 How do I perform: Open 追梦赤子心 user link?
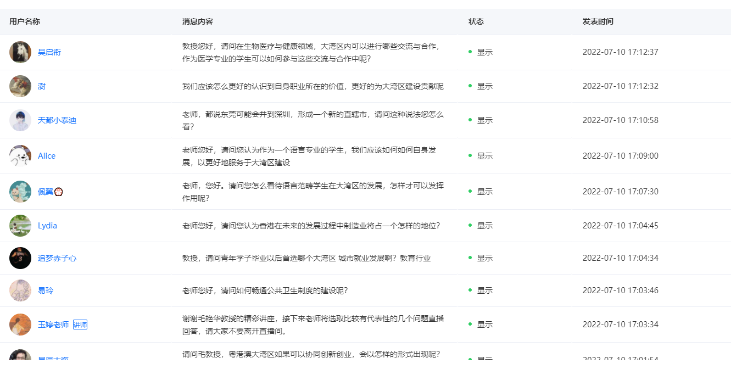[x=57, y=258]
